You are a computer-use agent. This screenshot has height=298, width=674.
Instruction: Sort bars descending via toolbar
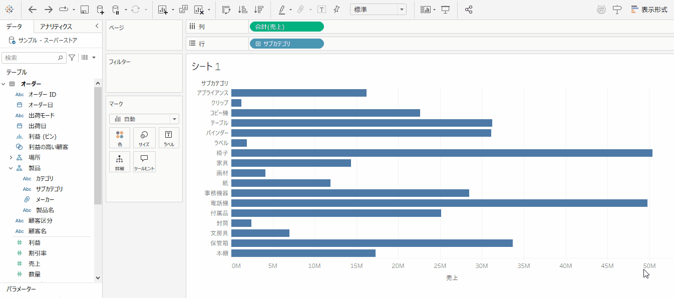(258, 10)
